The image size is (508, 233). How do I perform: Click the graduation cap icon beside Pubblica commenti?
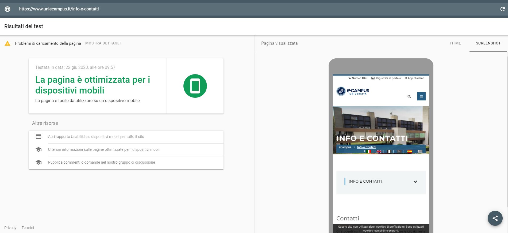tap(39, 162)
